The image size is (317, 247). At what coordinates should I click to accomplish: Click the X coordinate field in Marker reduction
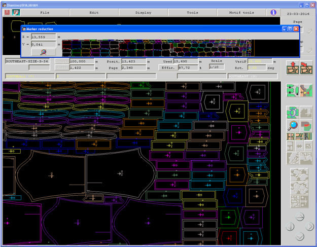(x=43, y=37)
